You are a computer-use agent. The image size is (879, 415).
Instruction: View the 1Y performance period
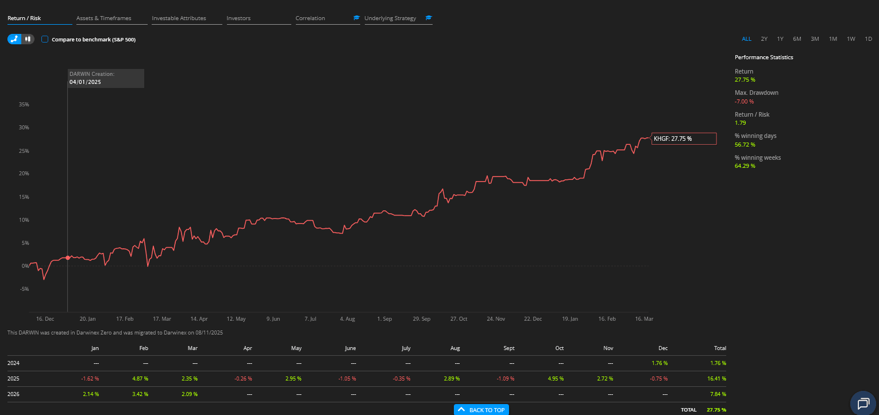(x=780, y=39)
